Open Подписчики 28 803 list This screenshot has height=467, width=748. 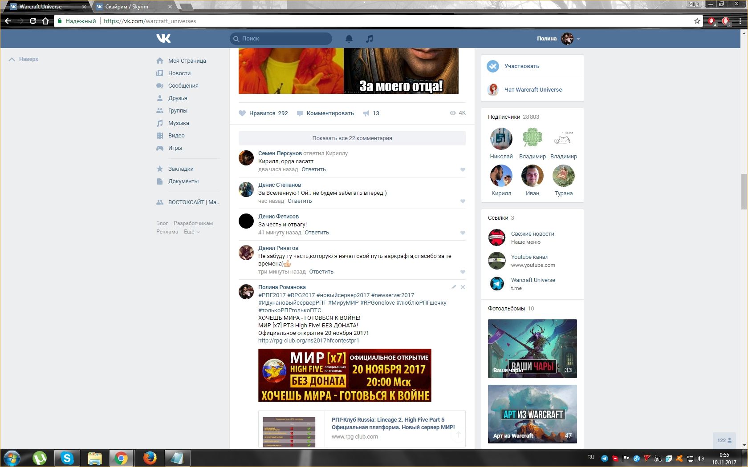coord(513,117)
